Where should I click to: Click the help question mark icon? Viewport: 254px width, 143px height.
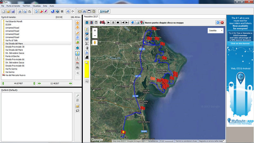[x=94, y=11]
